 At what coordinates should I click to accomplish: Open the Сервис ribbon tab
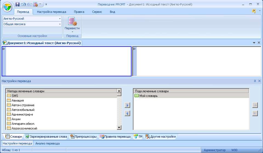(97, 12)
